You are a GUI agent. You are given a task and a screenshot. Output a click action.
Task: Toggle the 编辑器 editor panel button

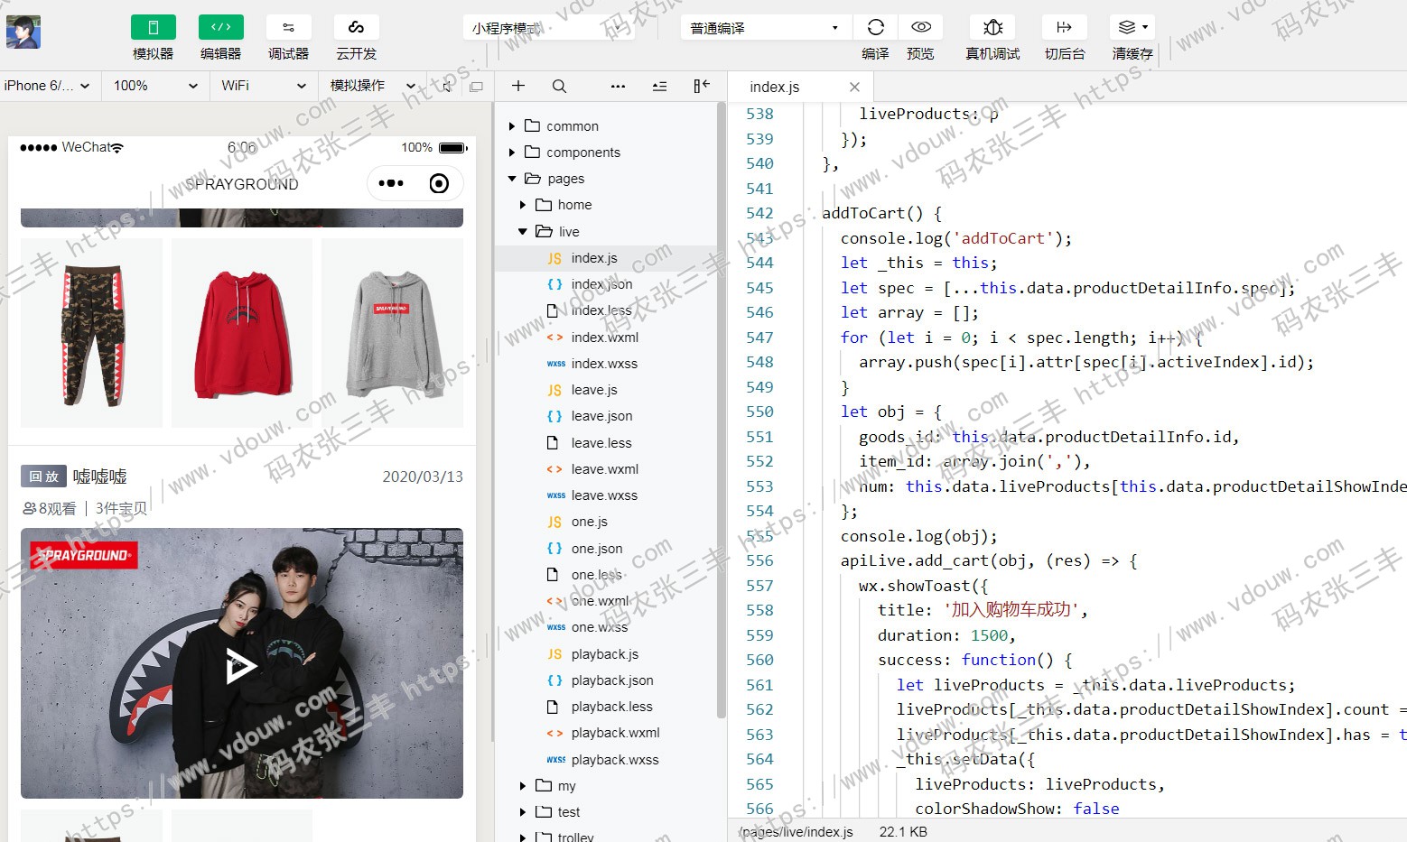pos(220,28)
